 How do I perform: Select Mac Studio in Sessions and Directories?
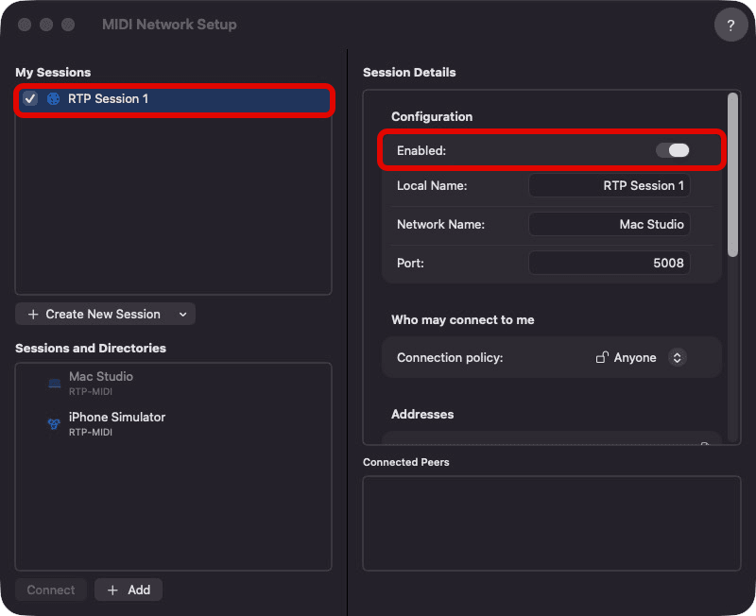174,384
